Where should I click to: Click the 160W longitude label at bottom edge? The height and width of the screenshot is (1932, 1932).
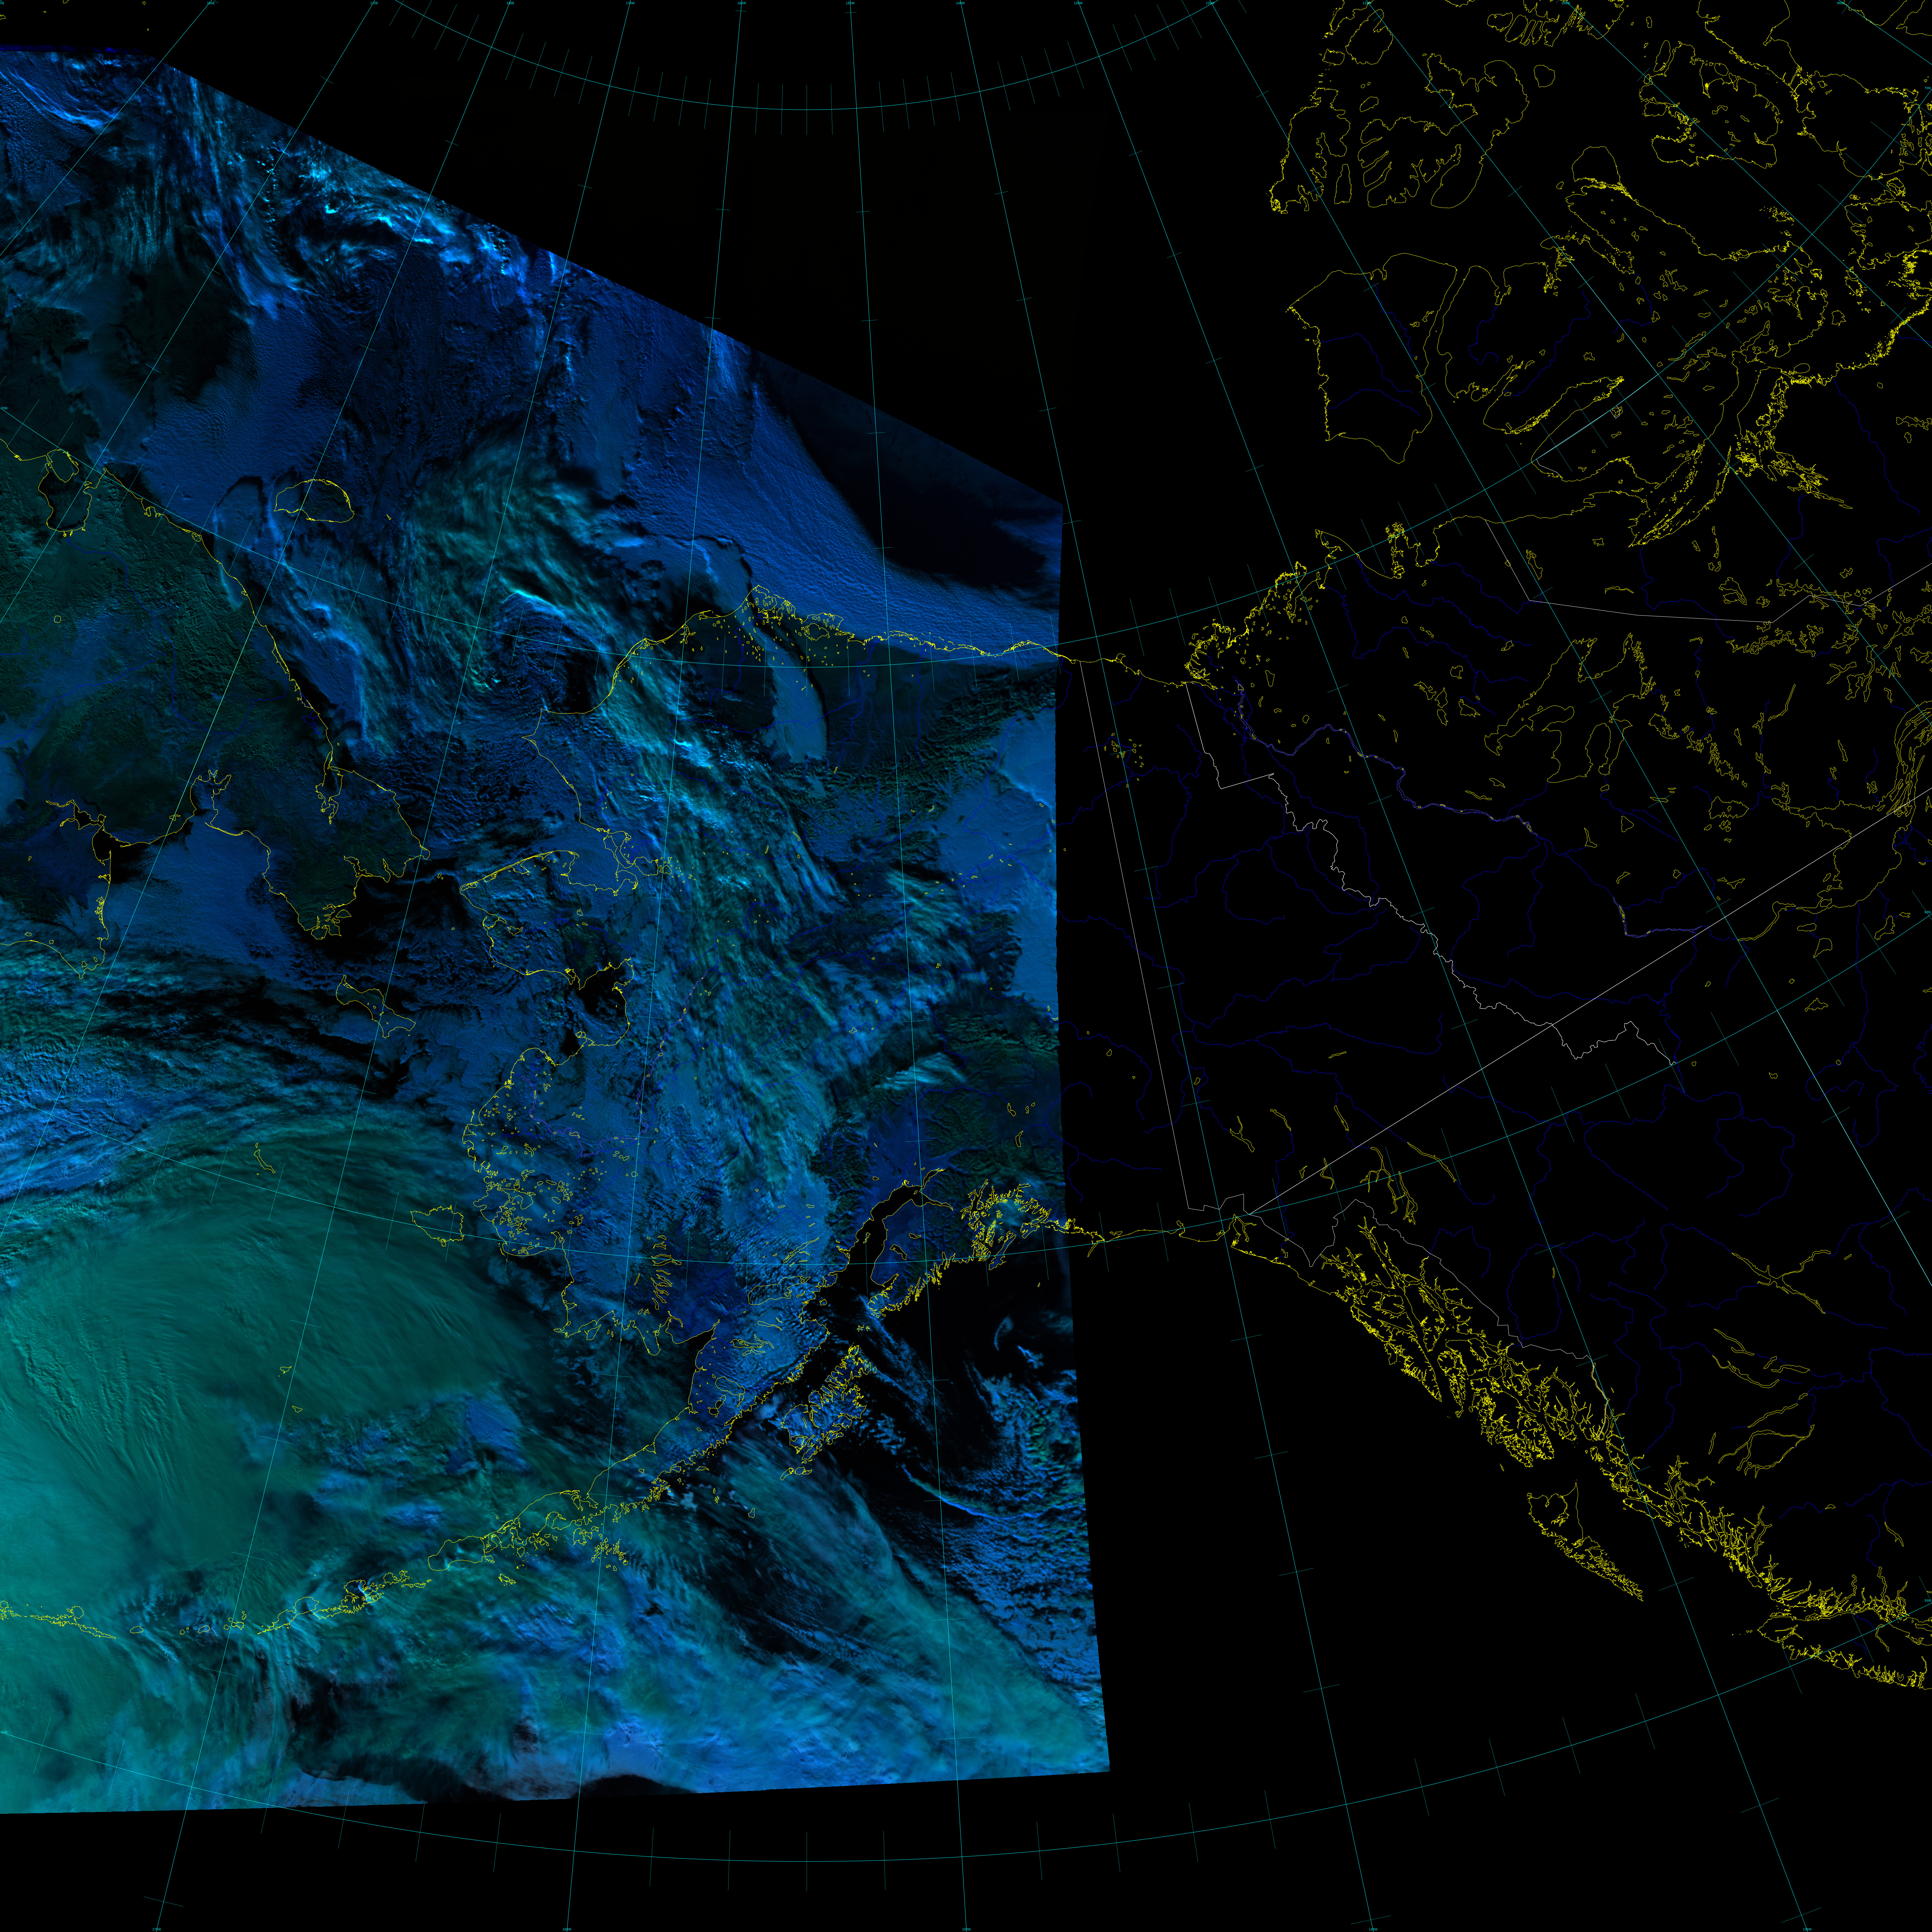pyautogui.click(x=567, y=1929)
